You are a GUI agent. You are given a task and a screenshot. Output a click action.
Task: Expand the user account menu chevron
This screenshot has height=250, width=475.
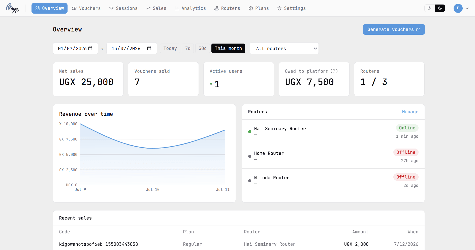point(467,8)
